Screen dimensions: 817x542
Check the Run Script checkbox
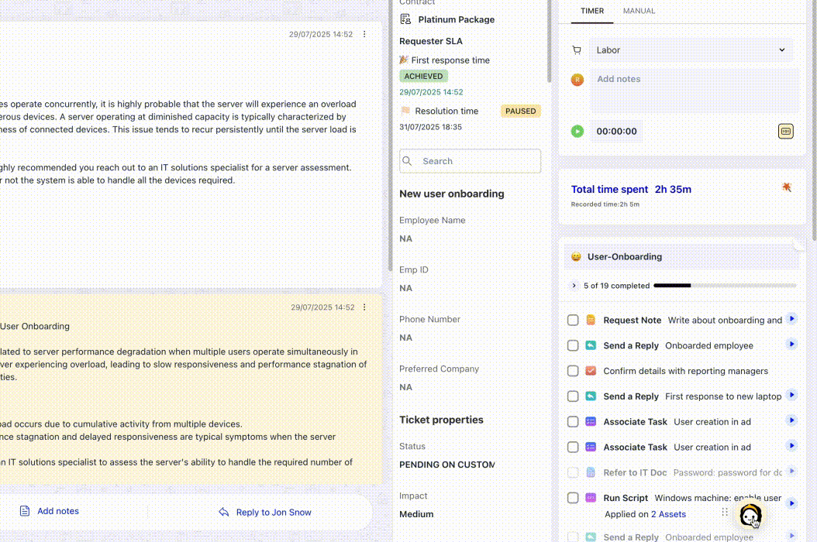pyautogui.click(x=573, y=498)
